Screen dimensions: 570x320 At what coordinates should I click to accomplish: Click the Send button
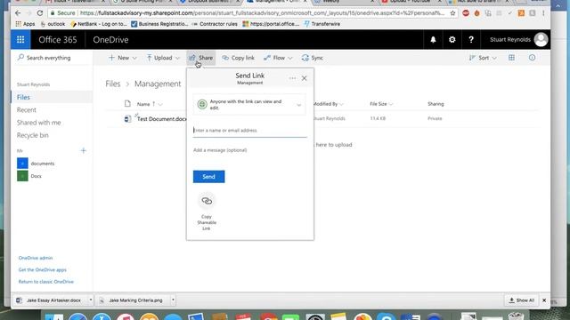pos(208,177)
